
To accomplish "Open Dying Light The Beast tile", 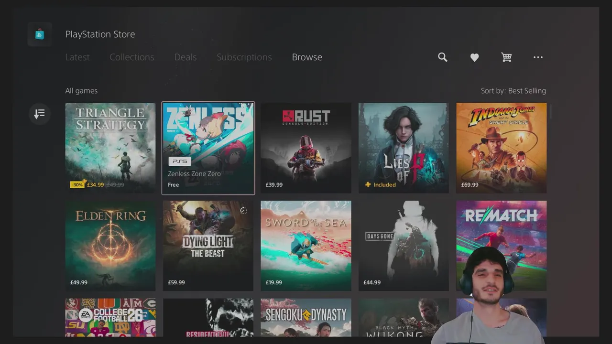I will coord(208,246).
